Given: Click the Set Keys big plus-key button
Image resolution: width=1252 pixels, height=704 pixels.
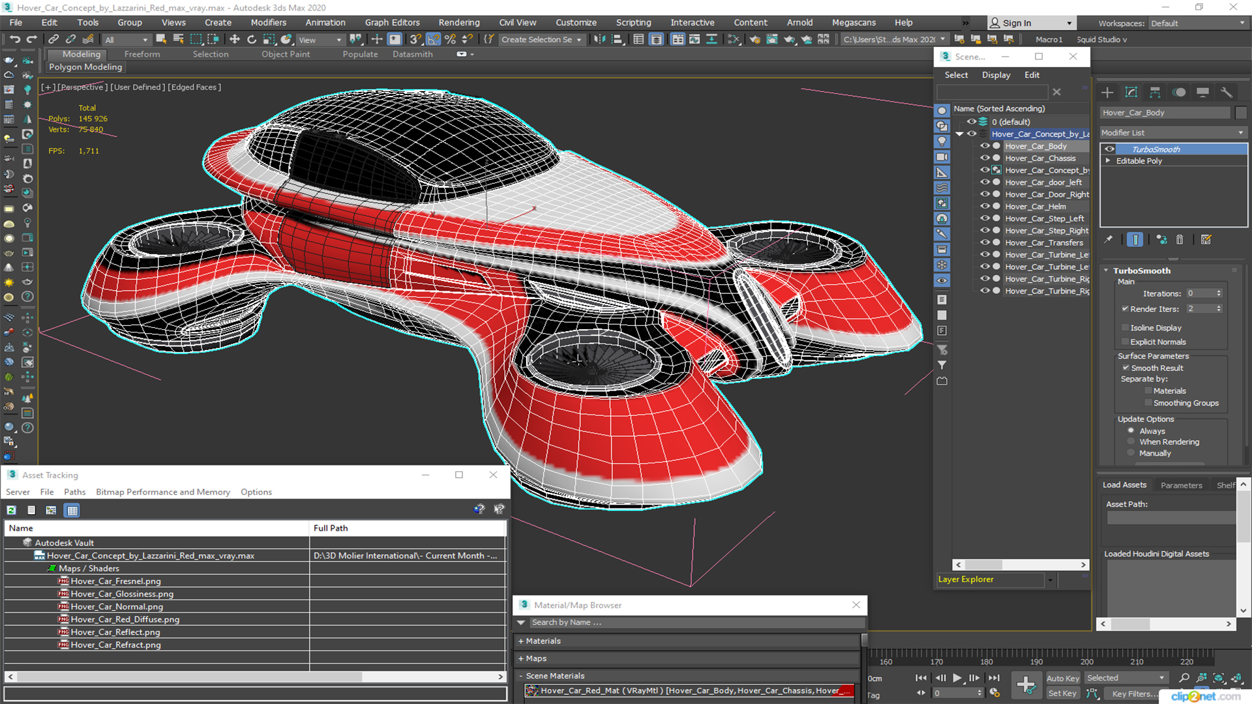Looking at the screenshot, I should pyautogui.click(x=1026, y=685).
